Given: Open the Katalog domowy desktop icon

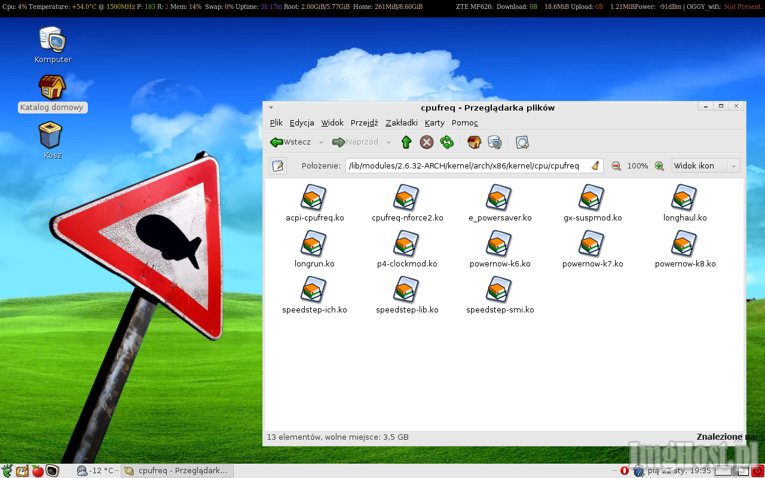Looking at the screenshot, I should (53, 93).
